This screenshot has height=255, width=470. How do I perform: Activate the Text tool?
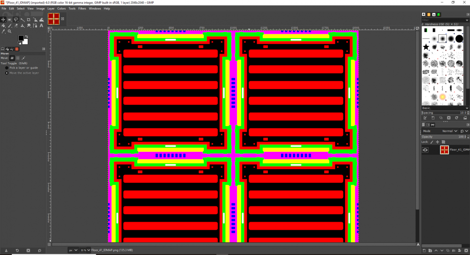click(40, 26)
